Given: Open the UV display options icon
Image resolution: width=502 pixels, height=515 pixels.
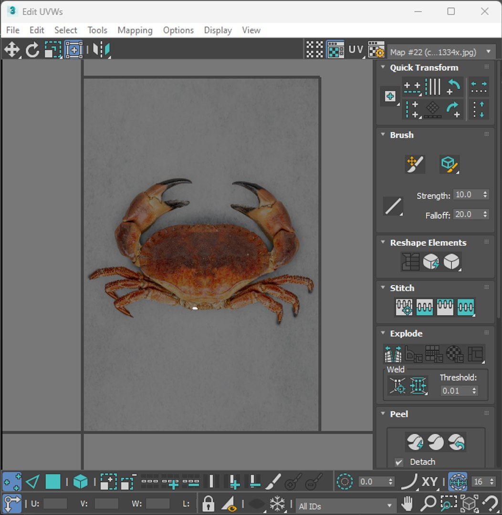Looking at the screenshot, I should point(356,50).
